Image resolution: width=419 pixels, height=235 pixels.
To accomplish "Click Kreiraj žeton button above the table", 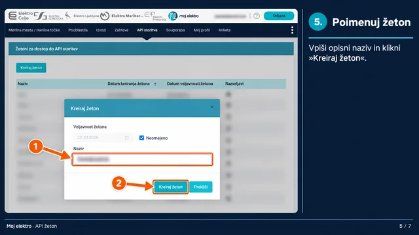I will click(31, 68).
